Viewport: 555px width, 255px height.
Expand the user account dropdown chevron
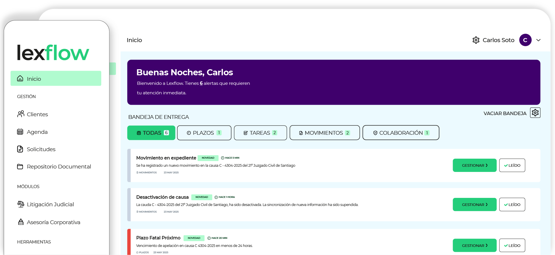click(x=538, y=40)
